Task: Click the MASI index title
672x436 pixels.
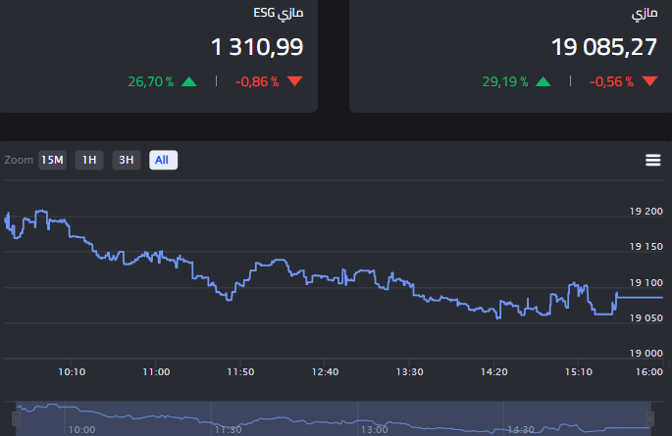Action: (x=644, y=14)
